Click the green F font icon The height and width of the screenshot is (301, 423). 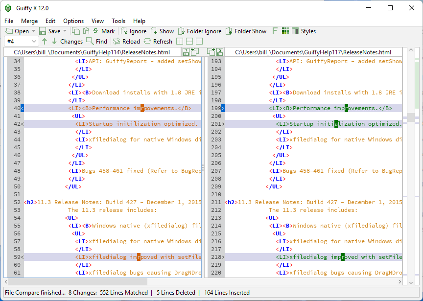tap(275, 31)
